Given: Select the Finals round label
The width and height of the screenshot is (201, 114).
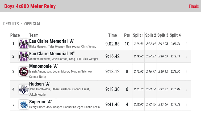Looking at the screenshot, I should pos(194,6).
